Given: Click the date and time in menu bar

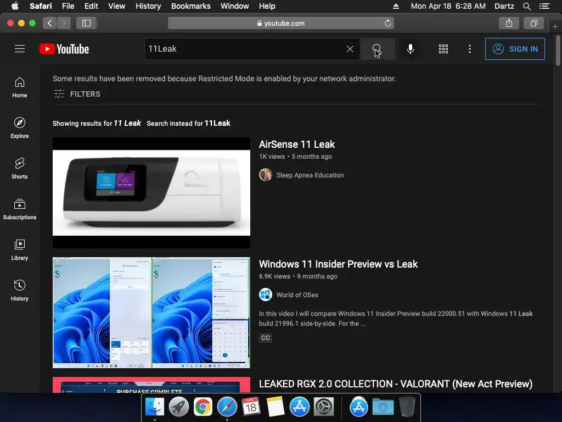Looking at the screenshot, I should pyautogui.click(x=448, y=6).
